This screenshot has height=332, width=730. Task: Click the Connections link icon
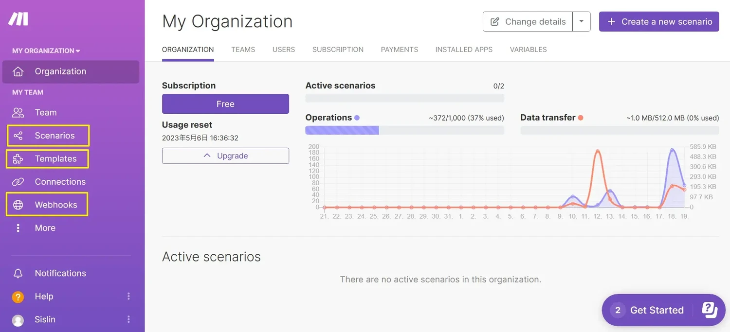[18, 182]
